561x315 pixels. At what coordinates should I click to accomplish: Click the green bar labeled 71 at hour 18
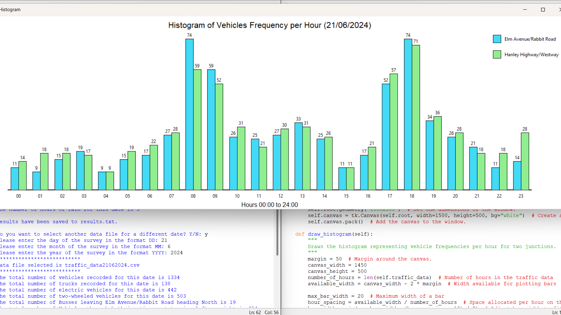(x=416, y=118)
